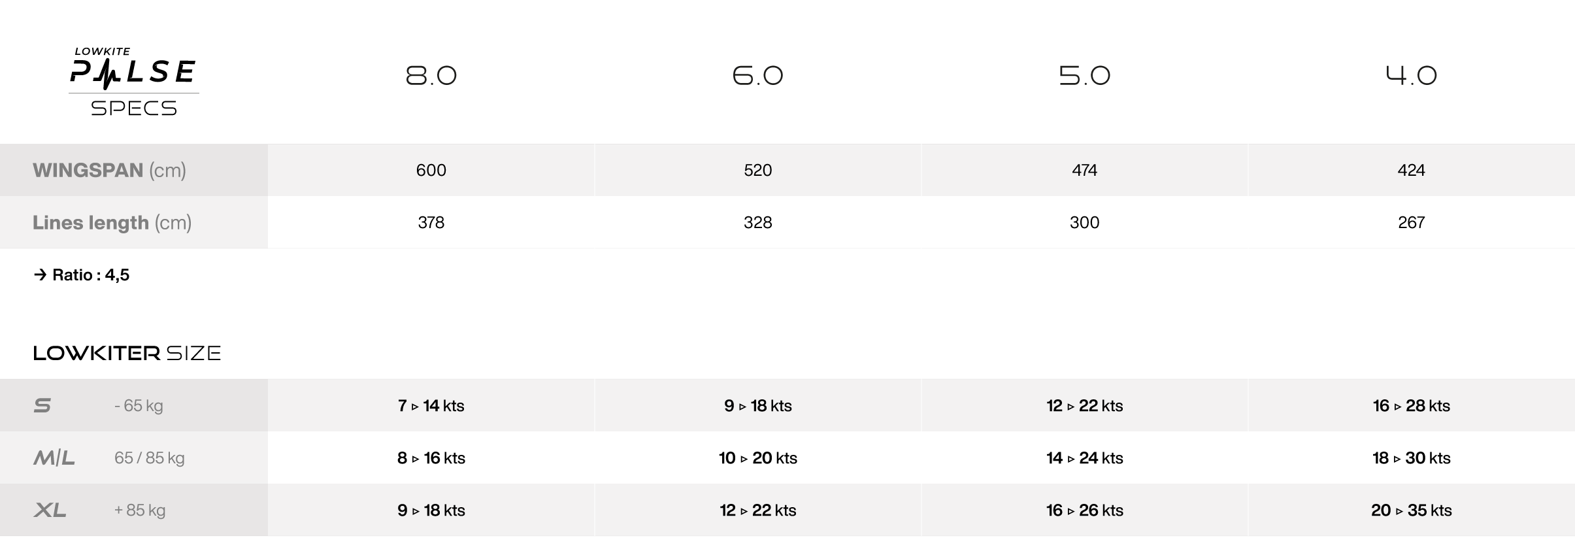Click wingspan value 474

pos(1085,170)
